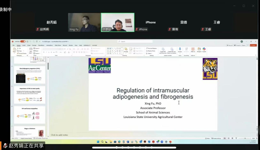The height and width of the screenshot is (150, 260).
Task: Expand the Section dropdown
Action: pyautogui.click(x=37, y=53)
